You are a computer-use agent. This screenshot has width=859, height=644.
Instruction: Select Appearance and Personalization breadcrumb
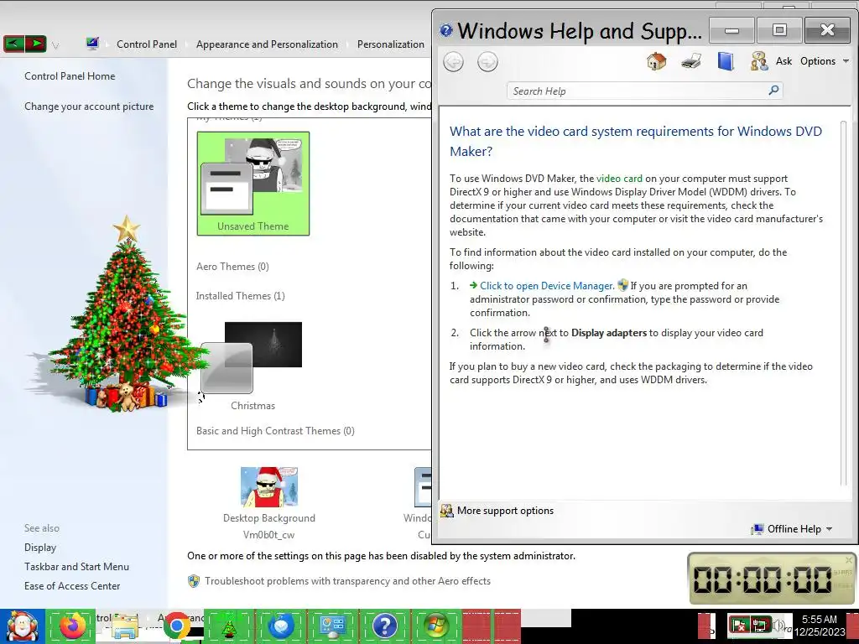267,44
